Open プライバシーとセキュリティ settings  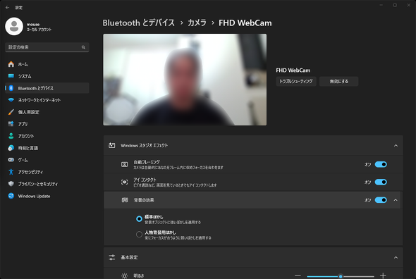point(47,184)
